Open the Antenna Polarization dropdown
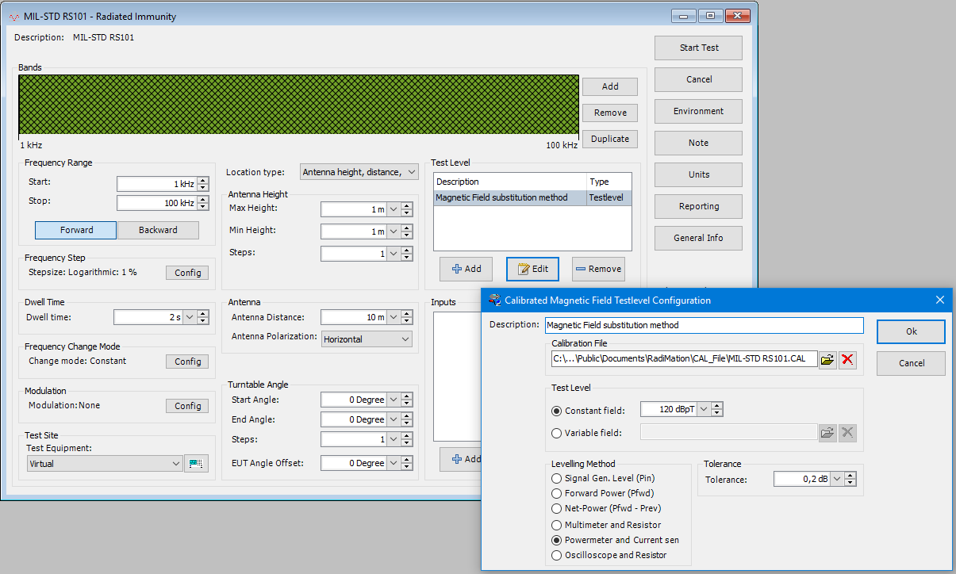956x574 pixels. tap(367, 339)
